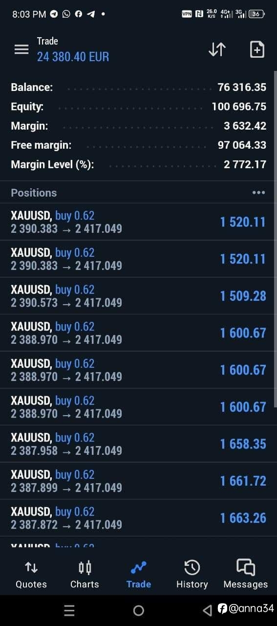Screen dimensions: 277x626
Task: Expand the XAUUSD position with profit 1 658.35
Action: click(138, 444)
